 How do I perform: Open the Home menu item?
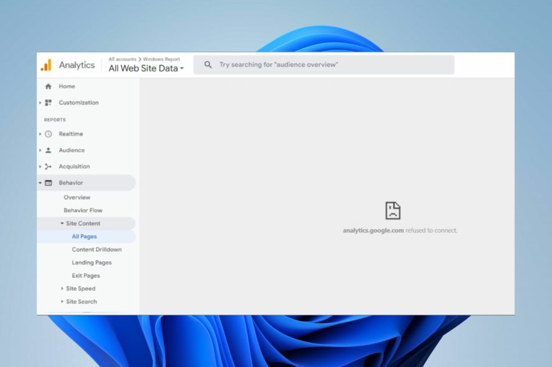[x=67, y=86]
